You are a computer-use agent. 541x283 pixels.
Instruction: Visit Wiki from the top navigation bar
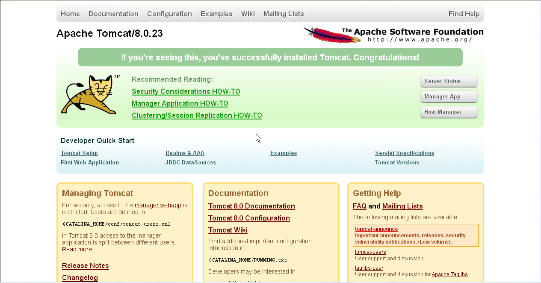[248, 14]
